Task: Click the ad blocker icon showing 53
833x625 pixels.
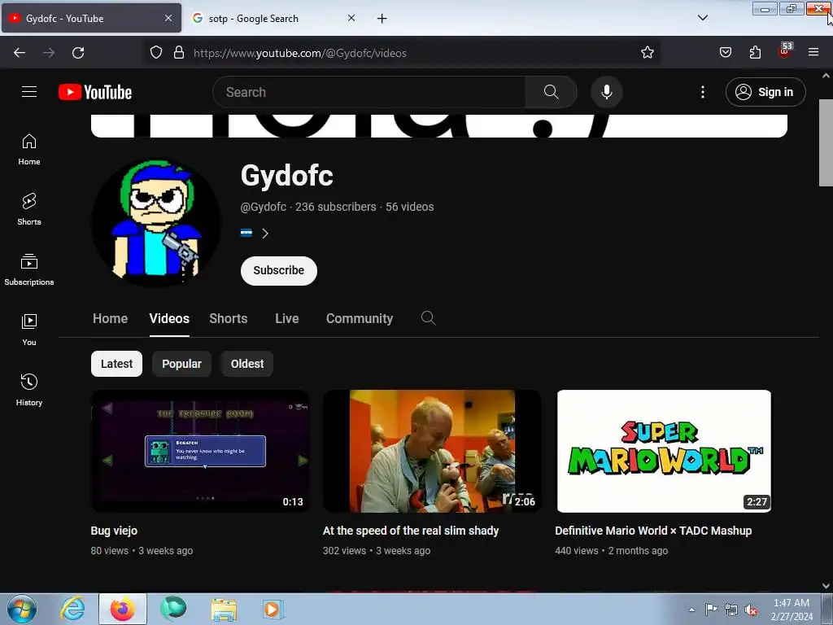Action: click(x=785, y=51)
